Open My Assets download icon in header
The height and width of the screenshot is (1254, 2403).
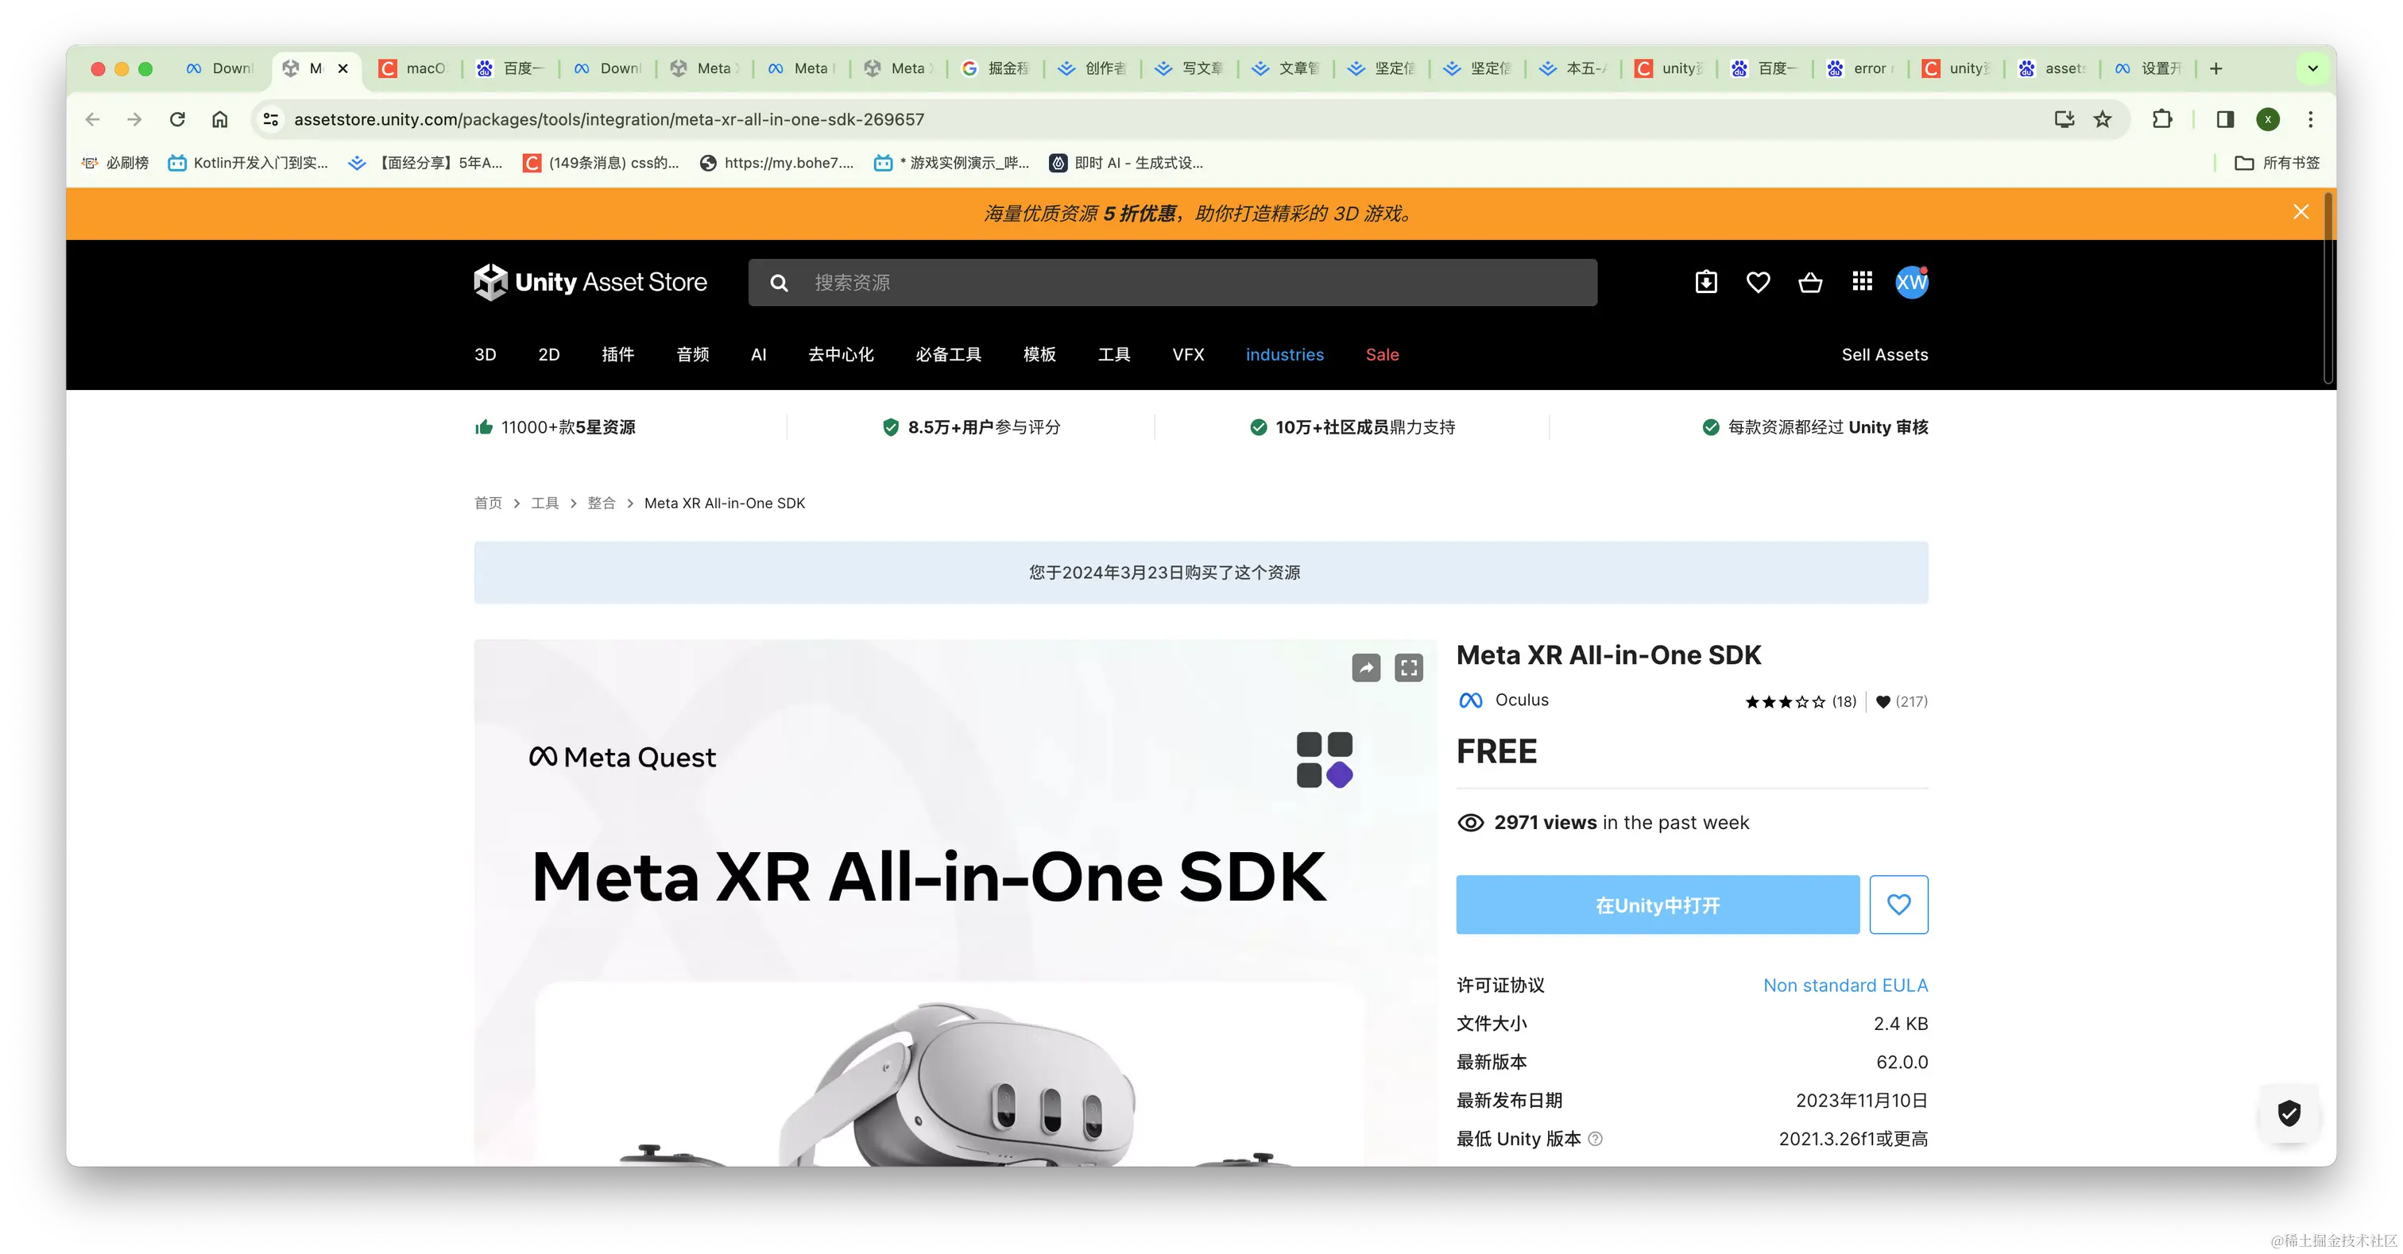(x=1705, y=282)
